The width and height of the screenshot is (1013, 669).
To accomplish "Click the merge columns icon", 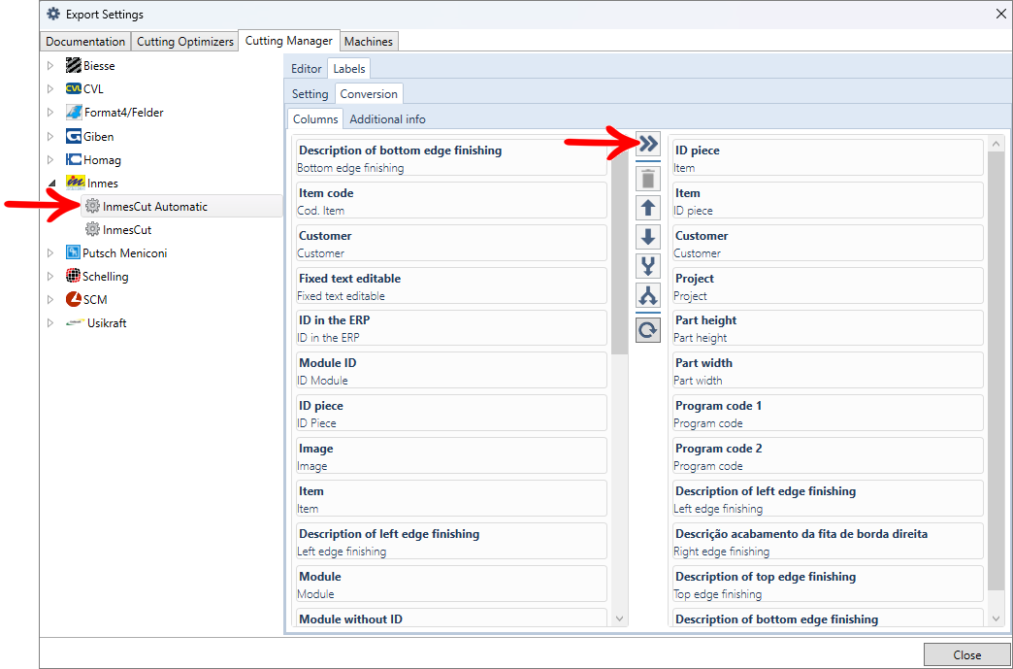I will point(648,266).
